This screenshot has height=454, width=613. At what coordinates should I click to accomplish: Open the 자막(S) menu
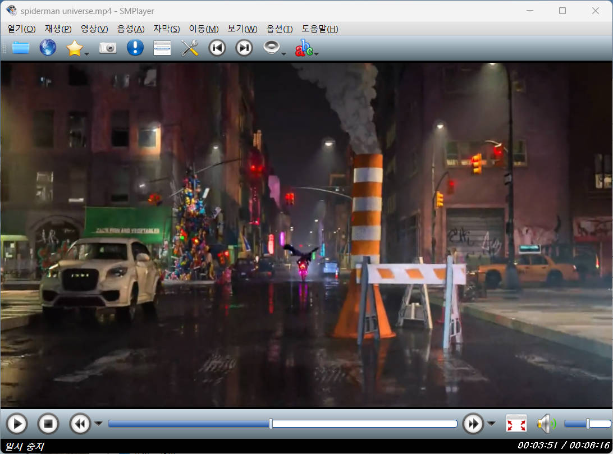pyautogui.click(x=167, y=29)
